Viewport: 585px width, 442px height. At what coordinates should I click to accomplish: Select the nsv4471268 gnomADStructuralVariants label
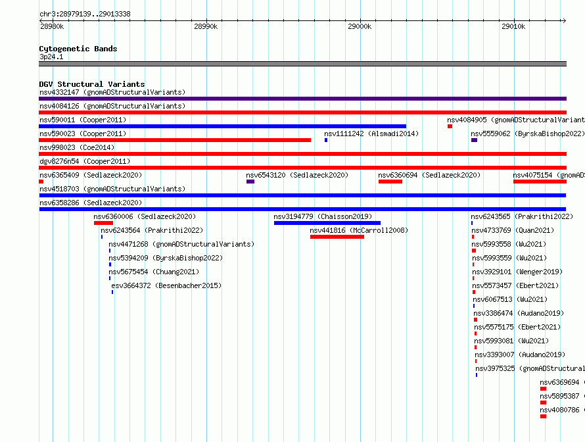181,244
